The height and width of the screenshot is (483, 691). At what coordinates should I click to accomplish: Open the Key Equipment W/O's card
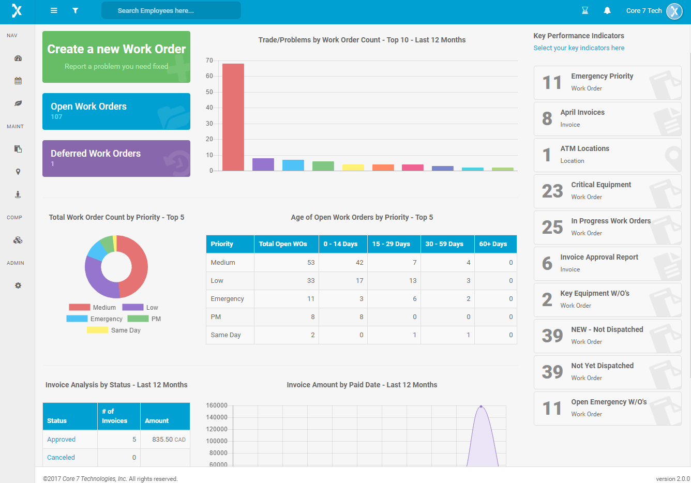pos(607,300)
